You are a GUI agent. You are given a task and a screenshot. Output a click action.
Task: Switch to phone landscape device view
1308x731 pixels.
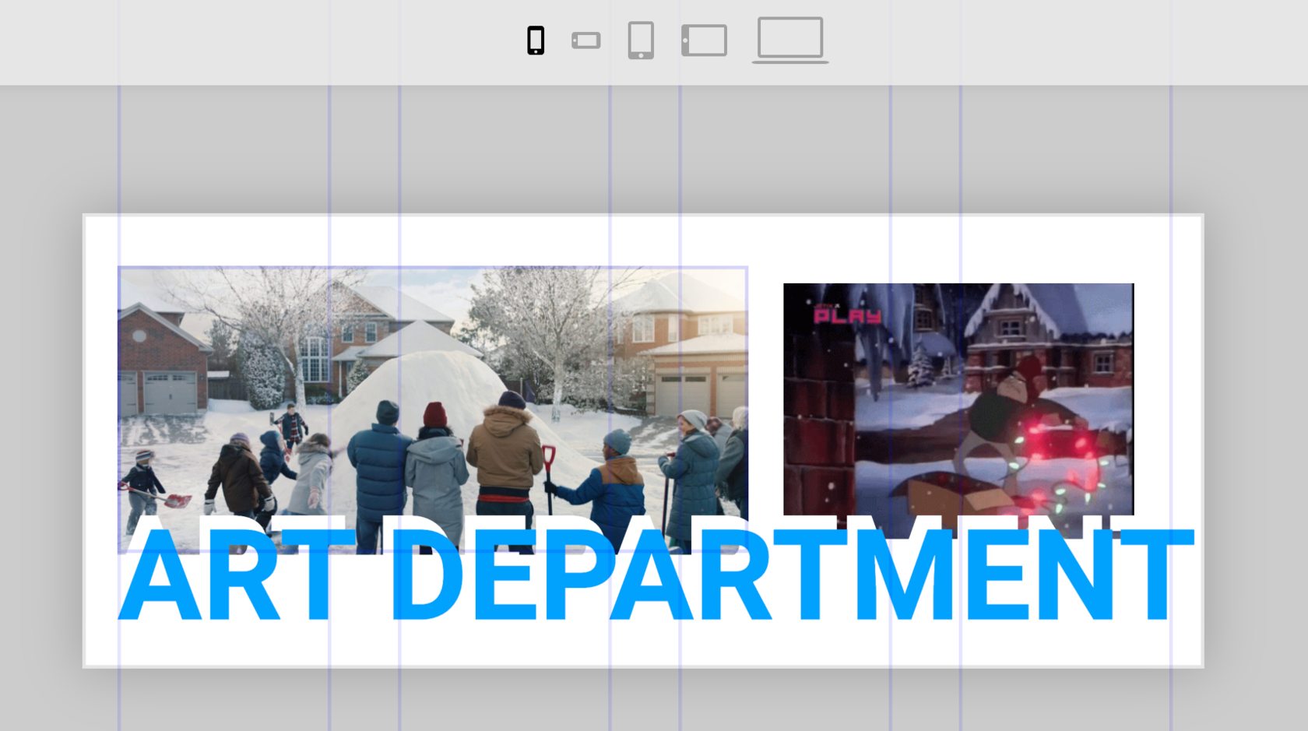coord(585,40)
